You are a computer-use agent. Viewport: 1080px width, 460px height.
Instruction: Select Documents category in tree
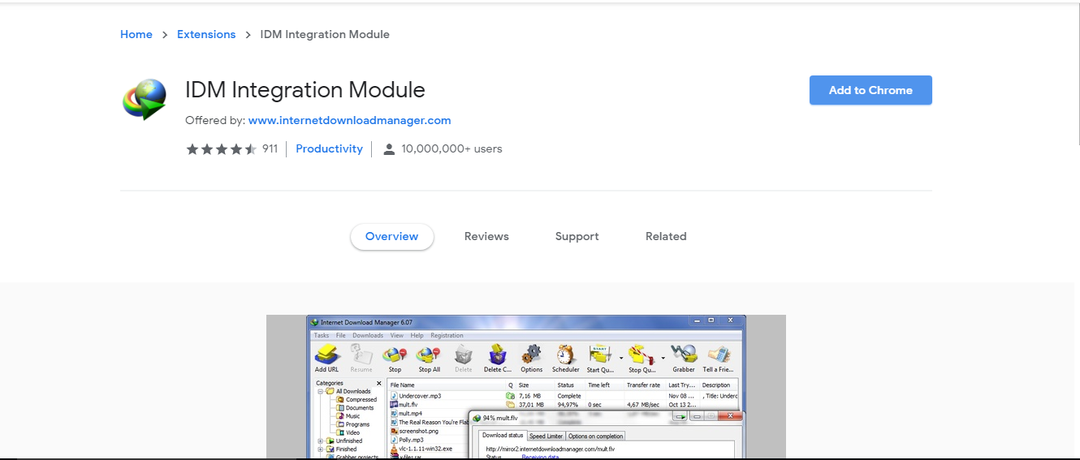click(x=355, y=408)
